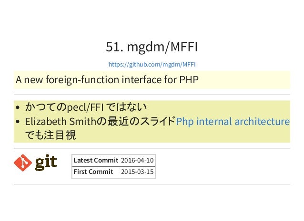This screenshot has width=304, height=221.
Task: Click the slide title 51. mgdm/MFFI
Action: [x=152, y=47]
